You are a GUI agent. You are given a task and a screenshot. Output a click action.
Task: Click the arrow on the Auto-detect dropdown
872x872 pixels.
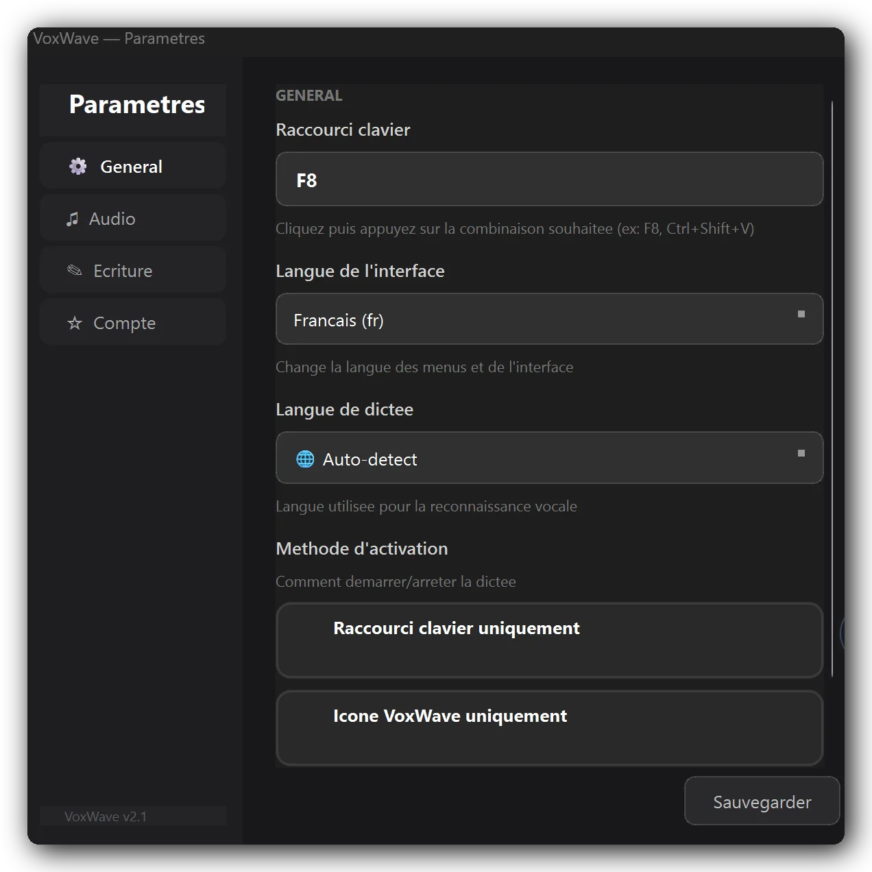[801, 453]
